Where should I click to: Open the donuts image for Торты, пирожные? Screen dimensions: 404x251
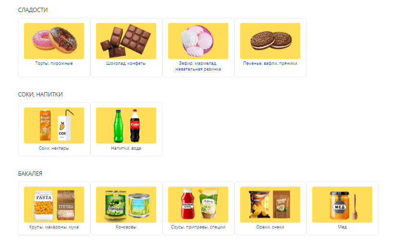pos(54,41)
